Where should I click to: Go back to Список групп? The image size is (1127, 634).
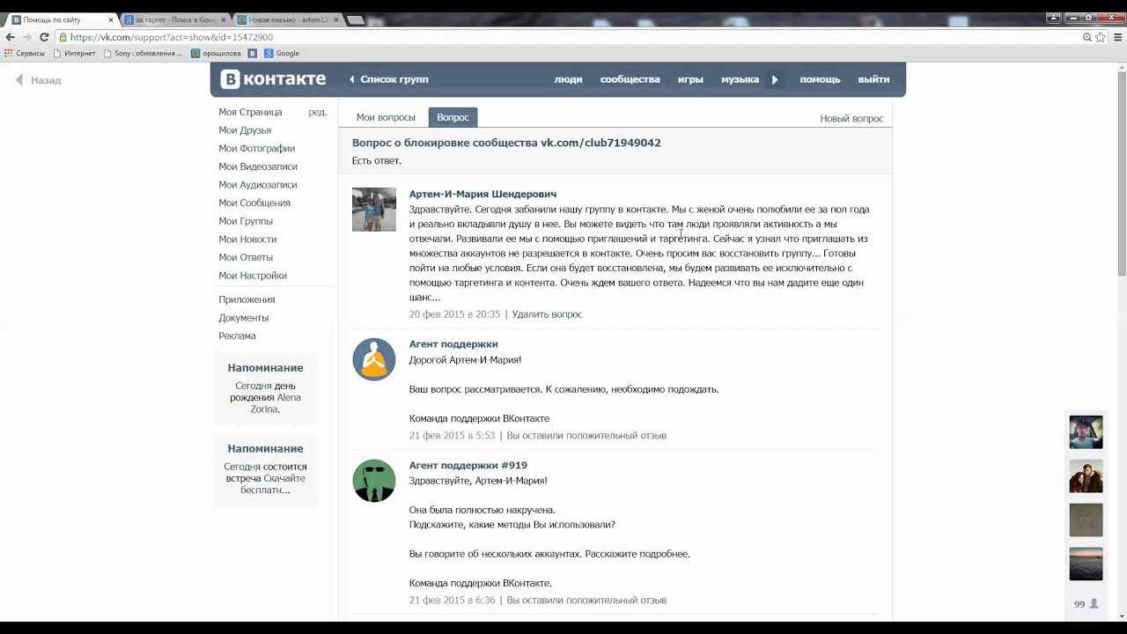click(x=388, y=79)
